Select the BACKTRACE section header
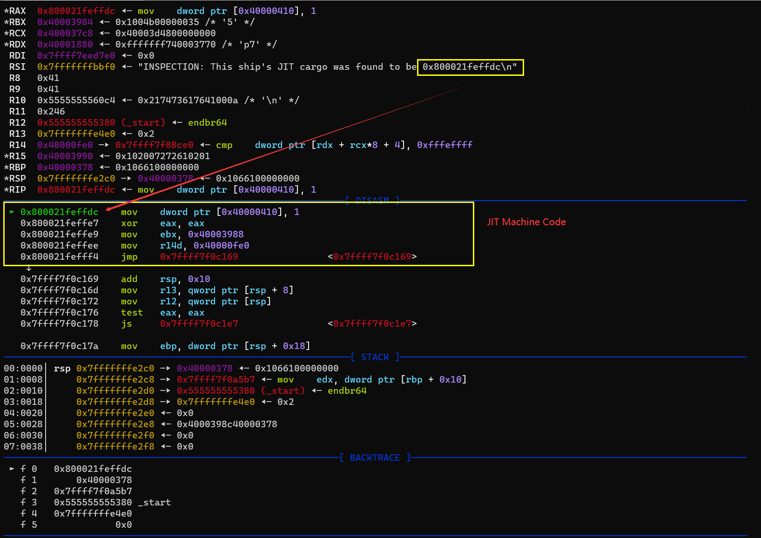Image resolution: width=761 pixels, height=538 pixels. 375,457
